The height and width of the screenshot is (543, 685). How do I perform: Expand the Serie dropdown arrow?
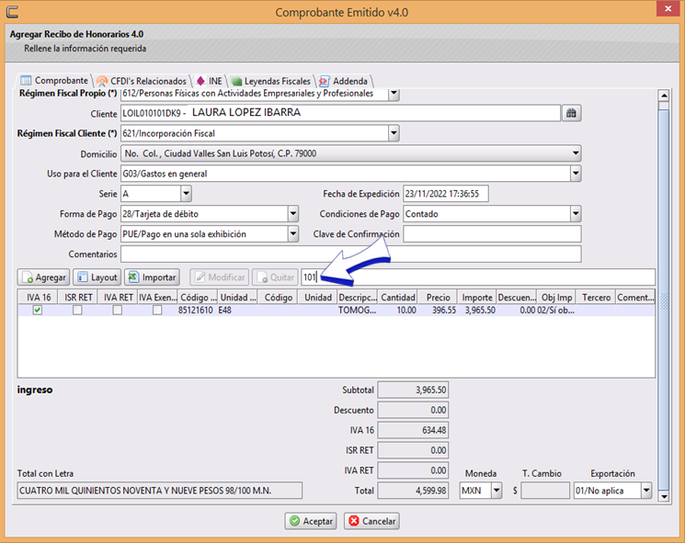pyautogui.click(x=186, y=193)
